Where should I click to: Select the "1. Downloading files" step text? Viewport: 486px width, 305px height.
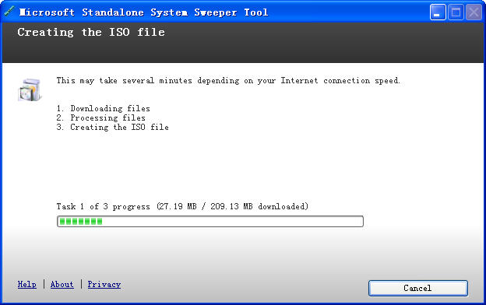coord(104,108)
